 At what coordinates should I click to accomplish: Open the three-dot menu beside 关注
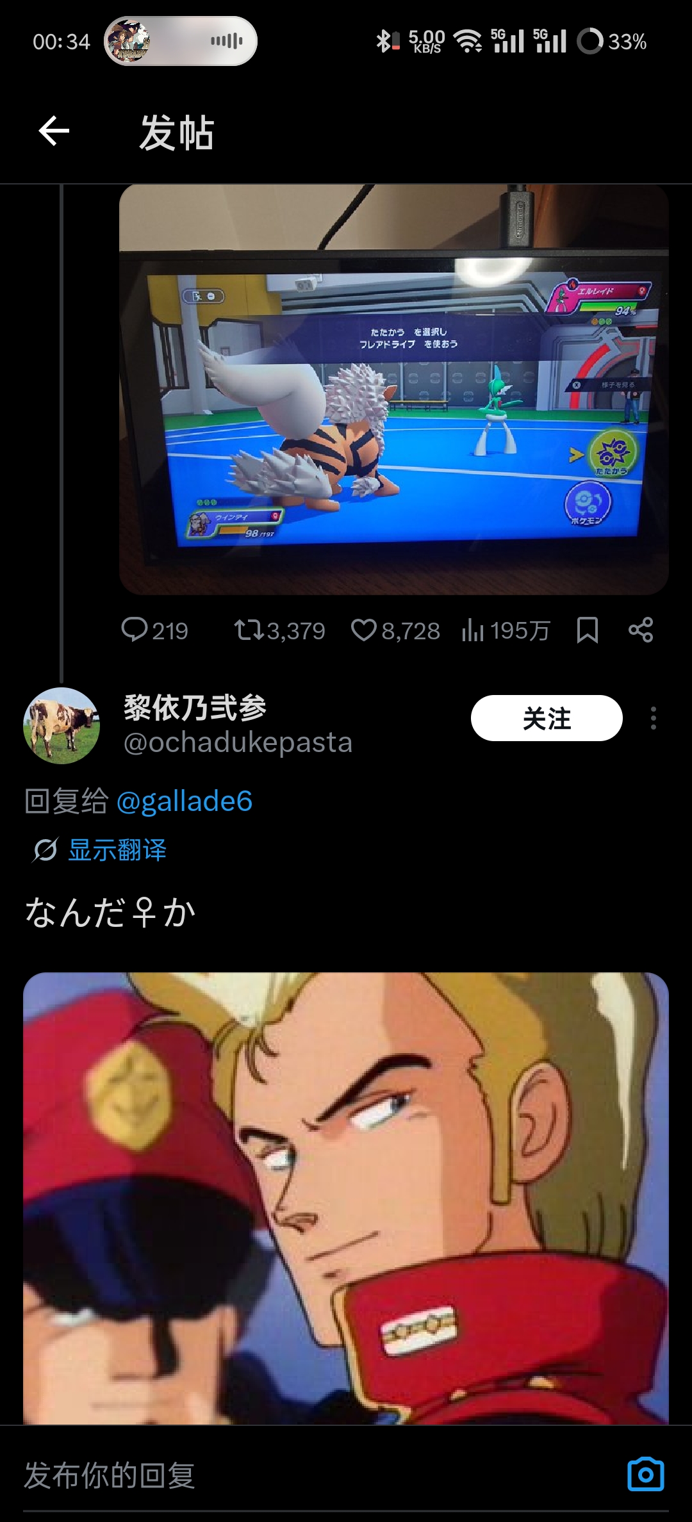(653, 718)
